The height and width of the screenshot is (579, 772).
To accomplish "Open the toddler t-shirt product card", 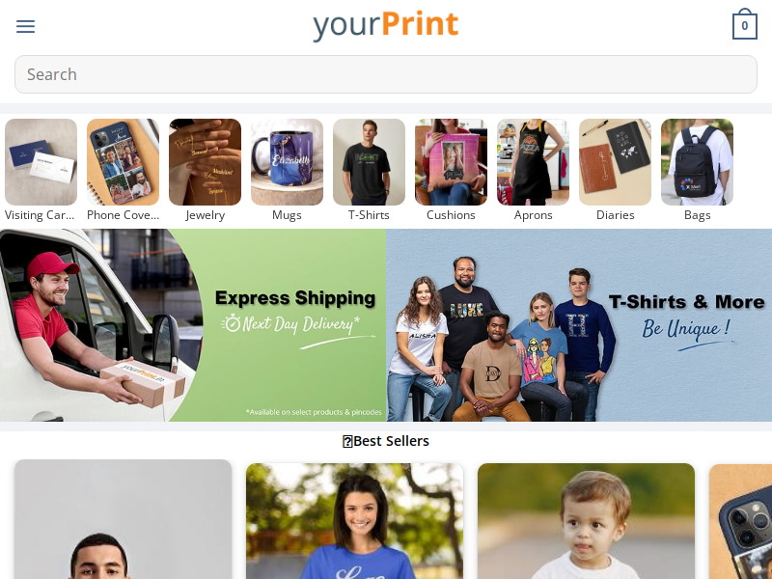I will tap(586, 521).
